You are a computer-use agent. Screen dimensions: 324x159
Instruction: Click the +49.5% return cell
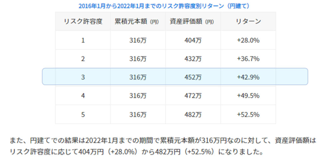(248, 95)
